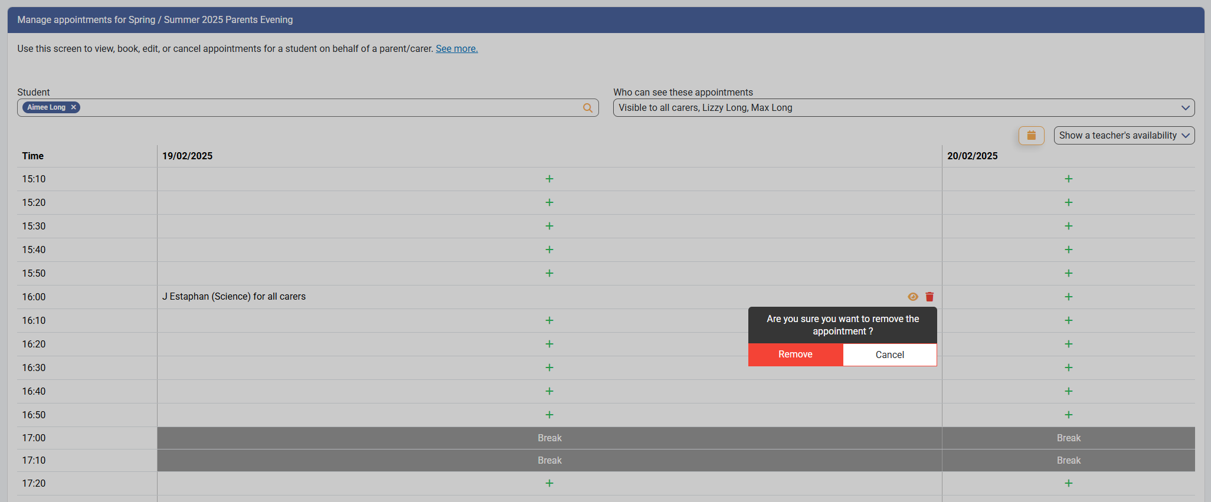Add appointment at 17:20 on 20/02/2025
This screenshot has height=502, width=1211.
[x=1068, y=483]
